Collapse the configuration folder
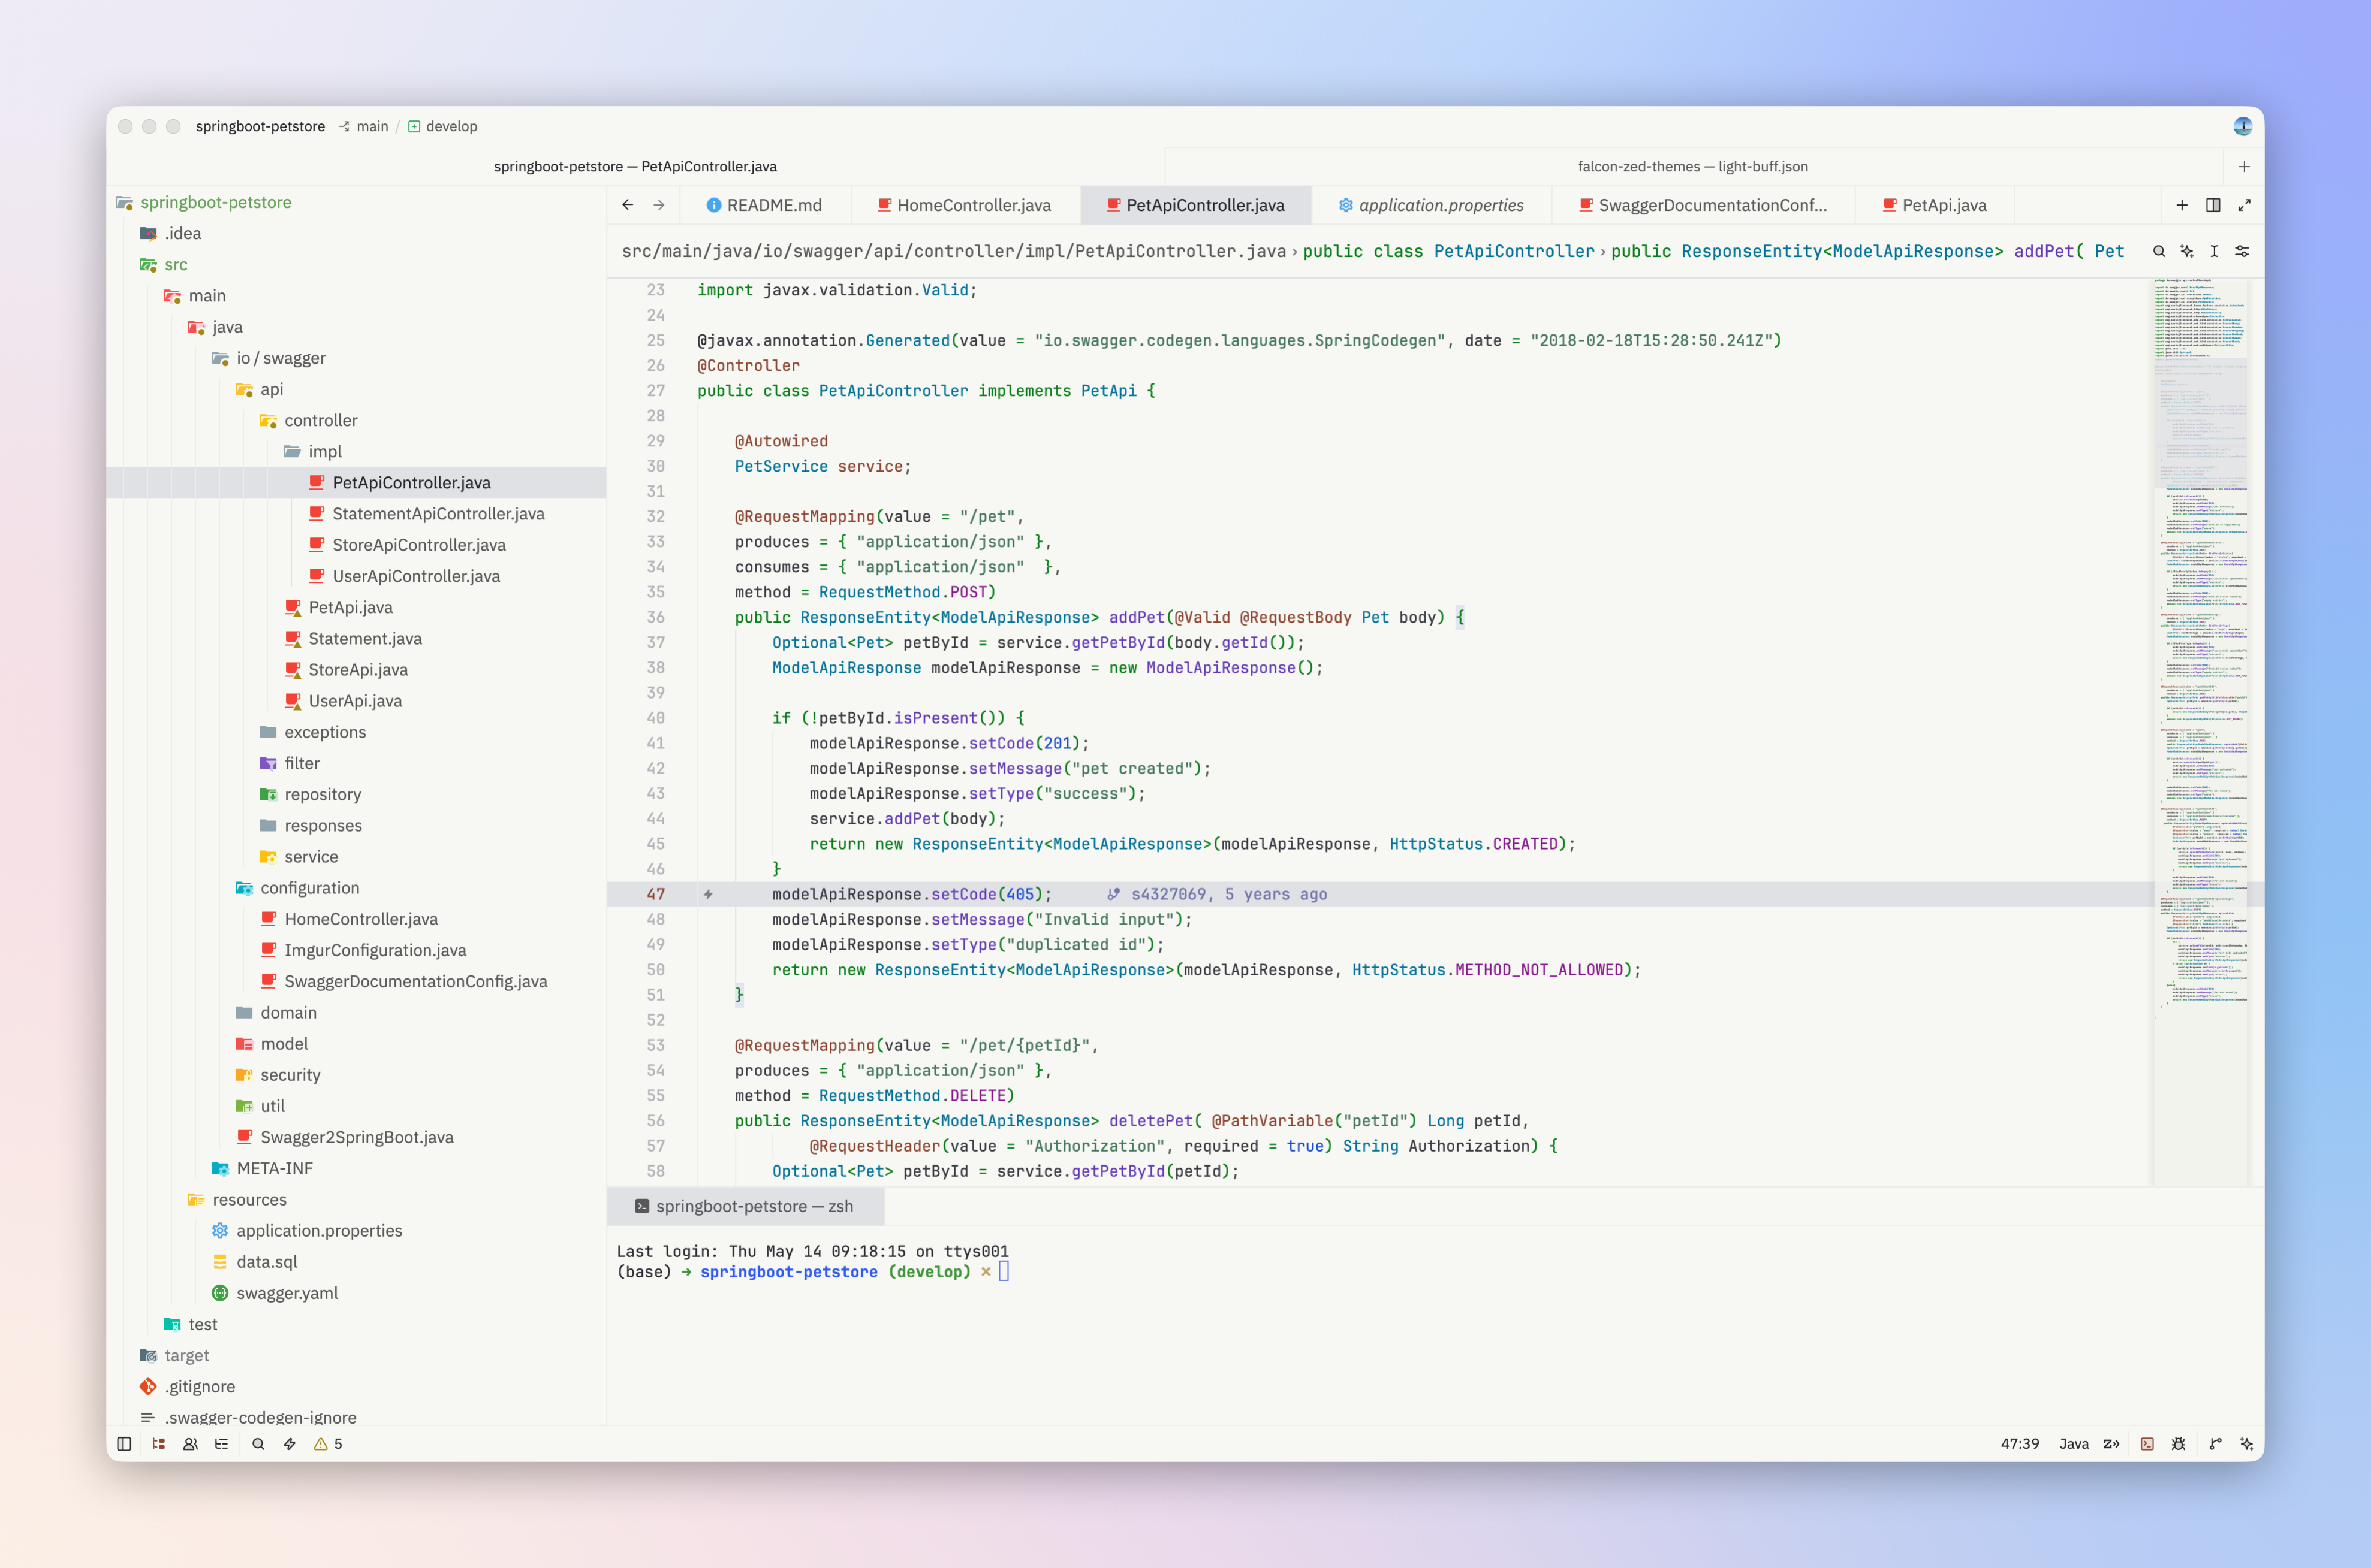 coord(309,888)
